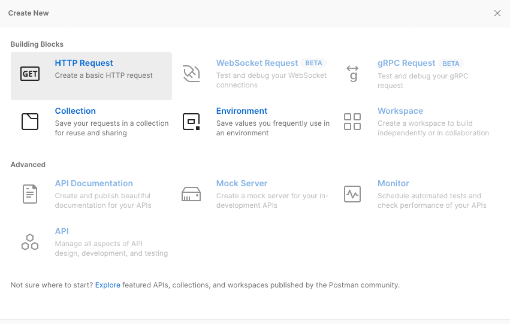Click the GET icon for HTTP Request

(x=30, y=74)
